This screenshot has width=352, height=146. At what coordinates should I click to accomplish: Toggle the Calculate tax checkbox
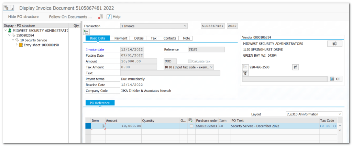[x=189, y=61]
